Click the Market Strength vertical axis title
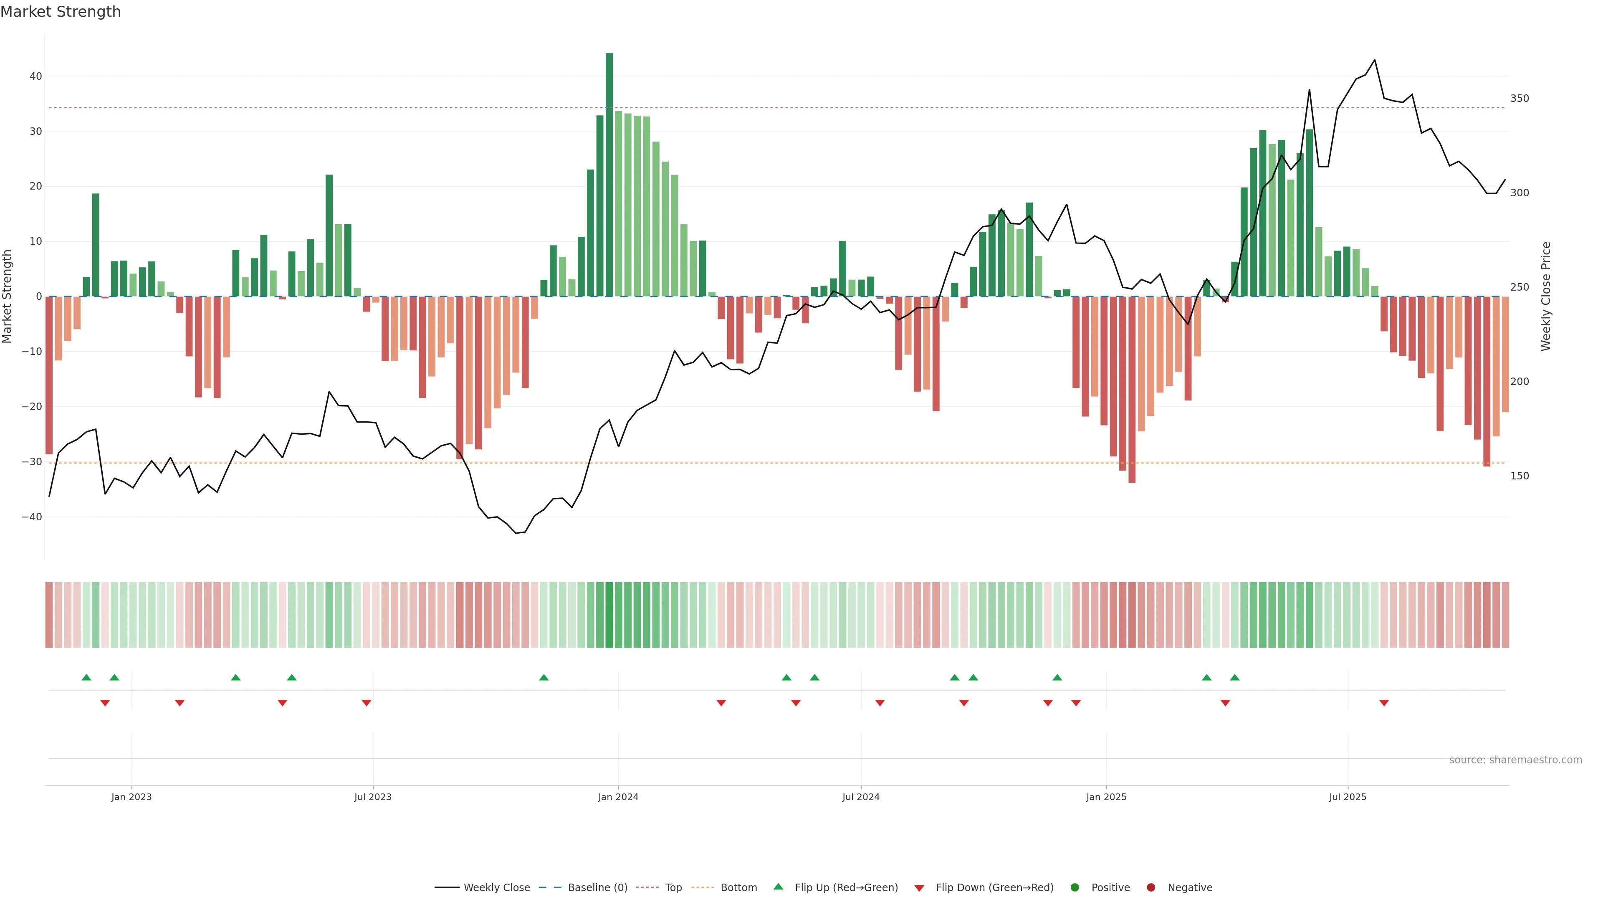 [8, 296]
